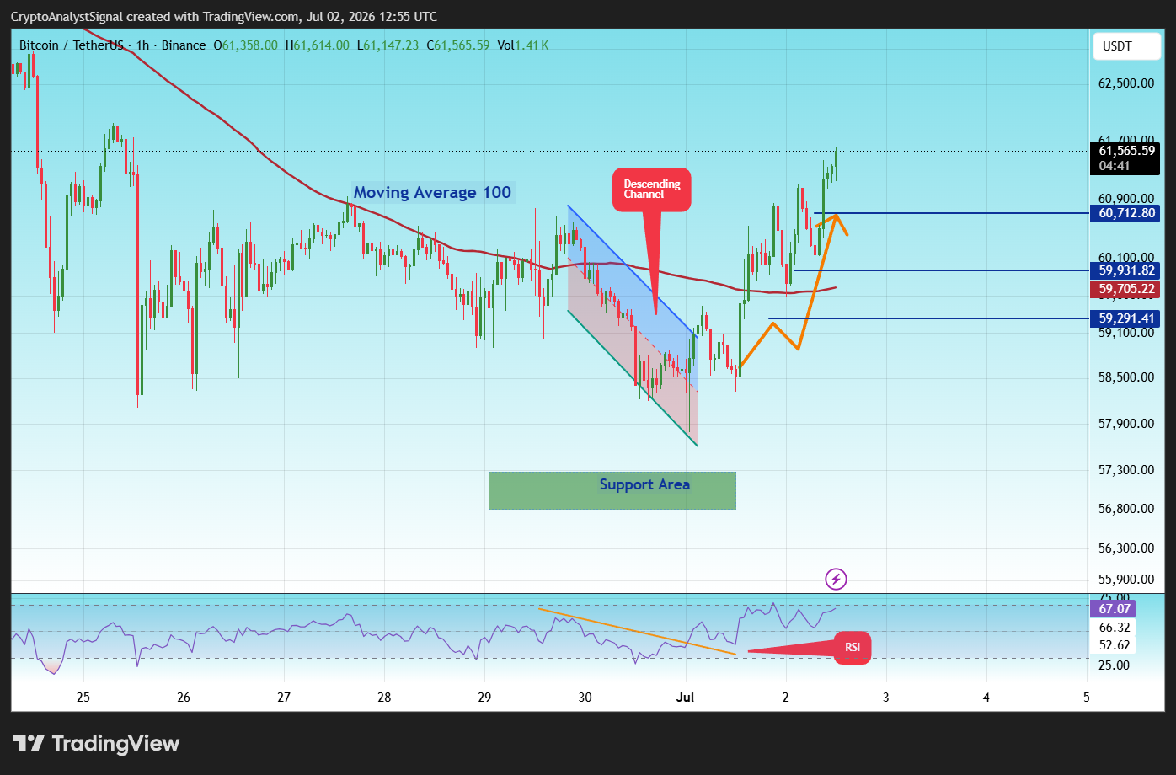This screenshot has width=1176, height=775.
Task: Click the high value H61,614.00
Action: pyautogui.click(x=318, y=45)
